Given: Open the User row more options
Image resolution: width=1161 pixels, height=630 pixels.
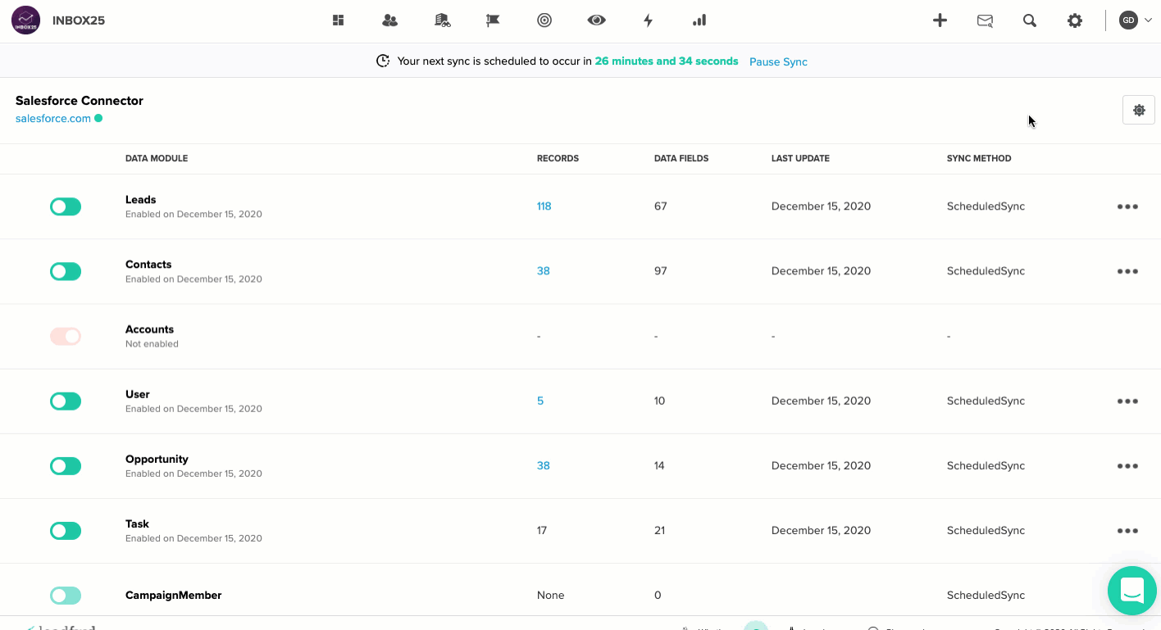Looking at the screenshot, I should point(1127,401).
